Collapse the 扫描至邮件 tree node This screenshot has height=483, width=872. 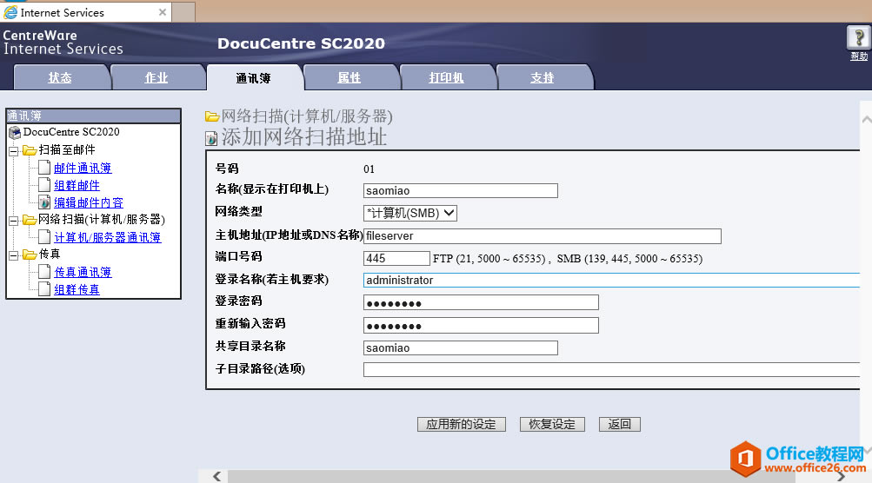[14, 151]
